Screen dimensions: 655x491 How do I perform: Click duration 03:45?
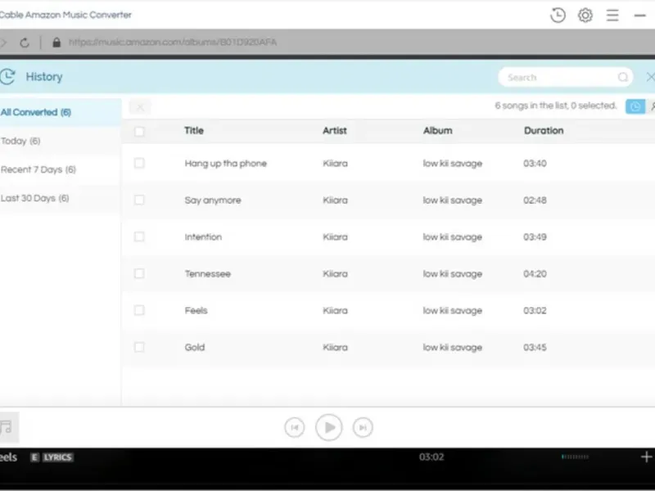[535, 347]
